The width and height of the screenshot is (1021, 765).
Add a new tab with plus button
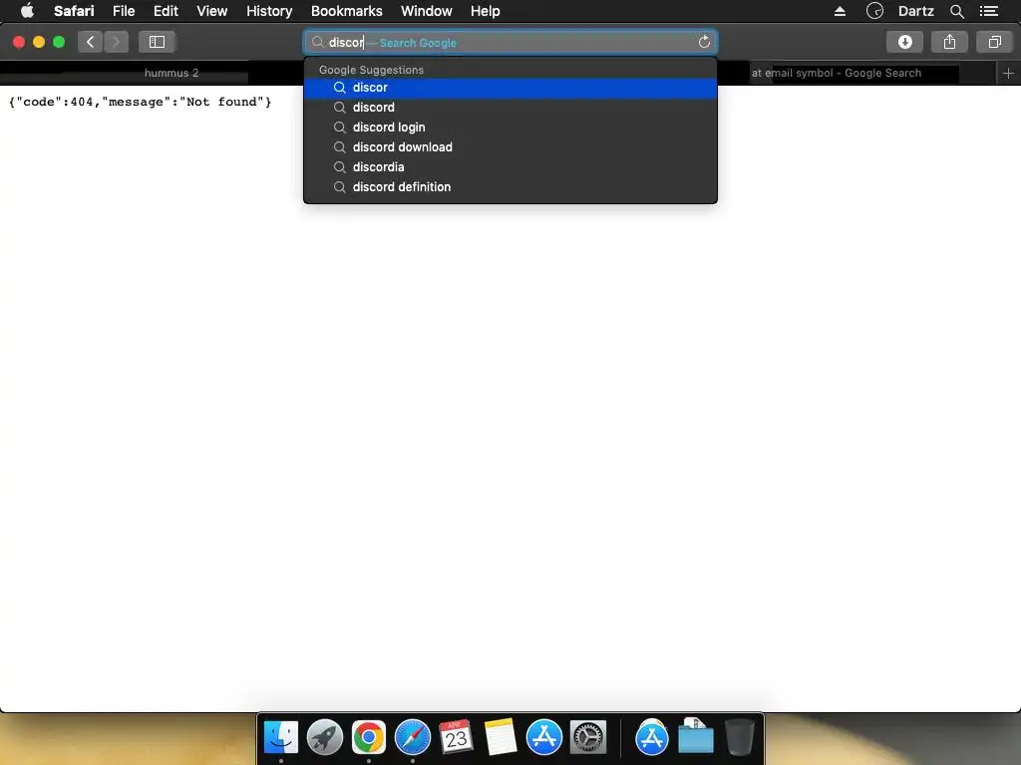click(x=1008, y=73)
